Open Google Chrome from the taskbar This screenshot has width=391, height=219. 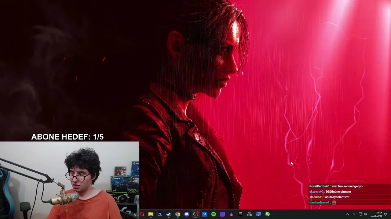178,214
